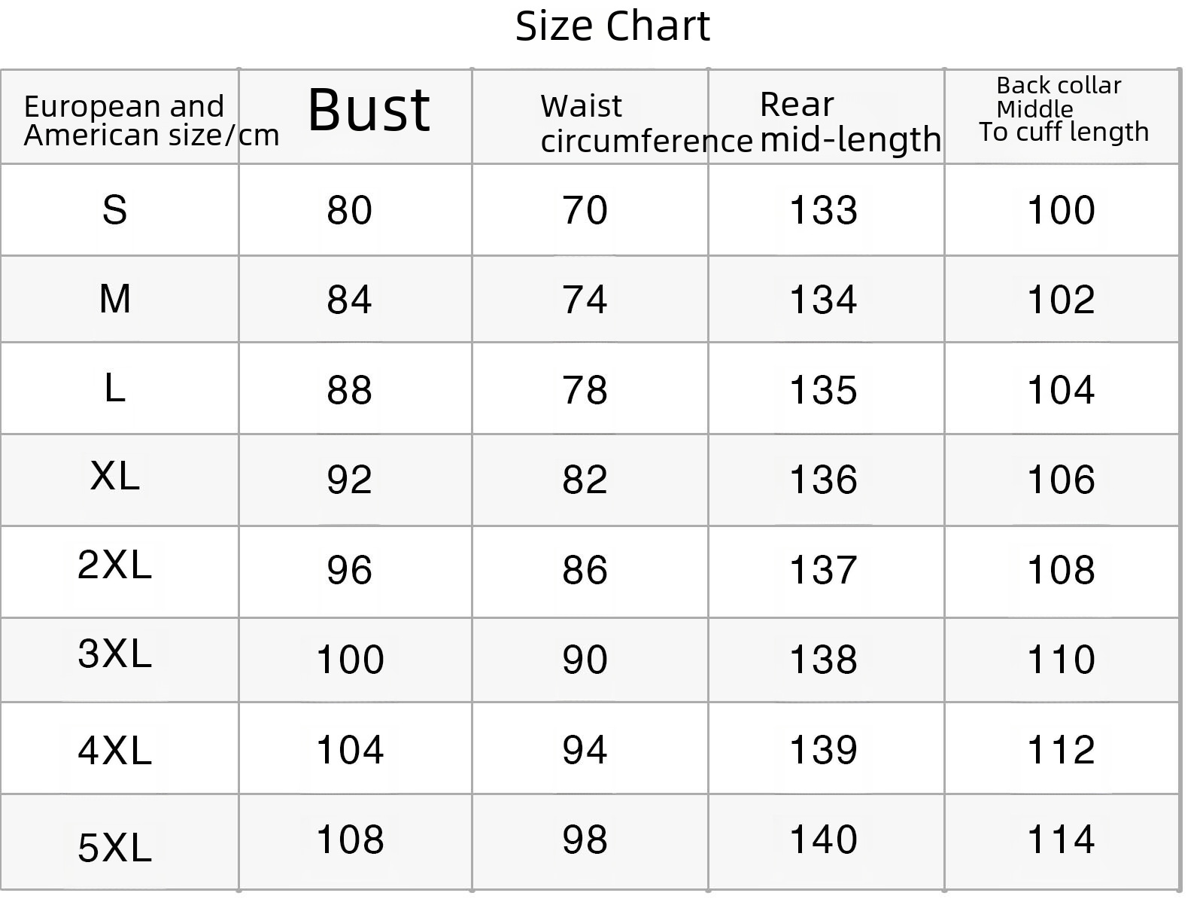Click the rear mid-length value 135
The image size is (1203, 899).
(x=823, y=390)
